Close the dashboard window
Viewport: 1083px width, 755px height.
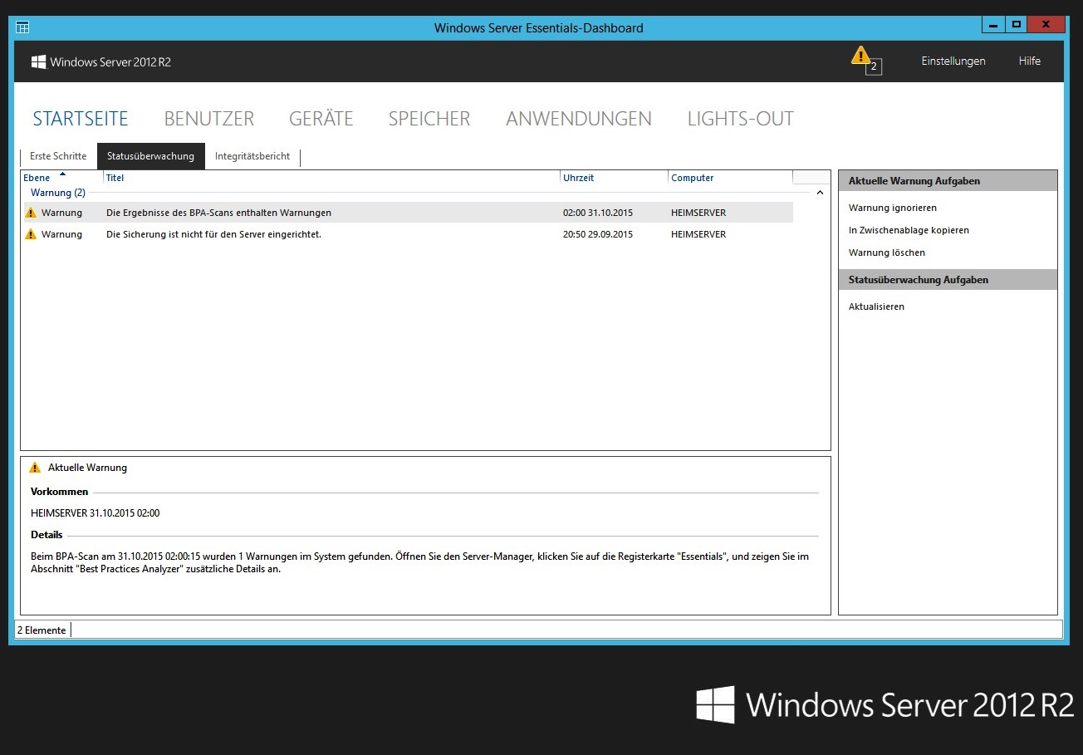[x=1046, y=25]
